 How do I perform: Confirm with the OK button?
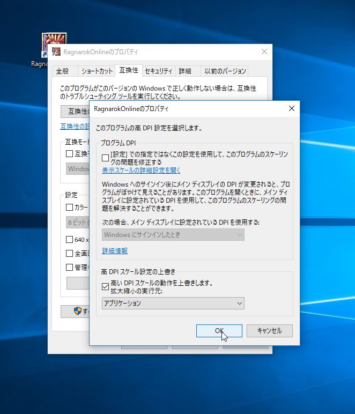(219, 331)
